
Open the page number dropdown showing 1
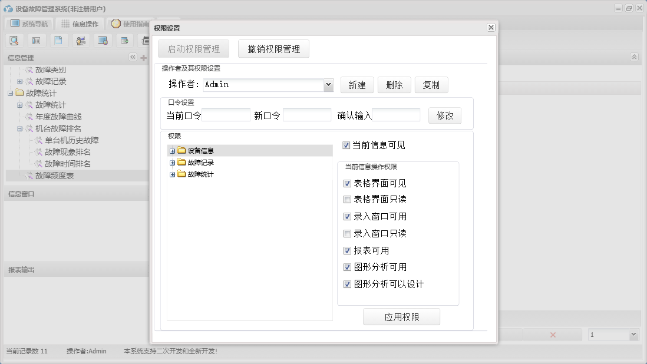(x=634, y=335)
